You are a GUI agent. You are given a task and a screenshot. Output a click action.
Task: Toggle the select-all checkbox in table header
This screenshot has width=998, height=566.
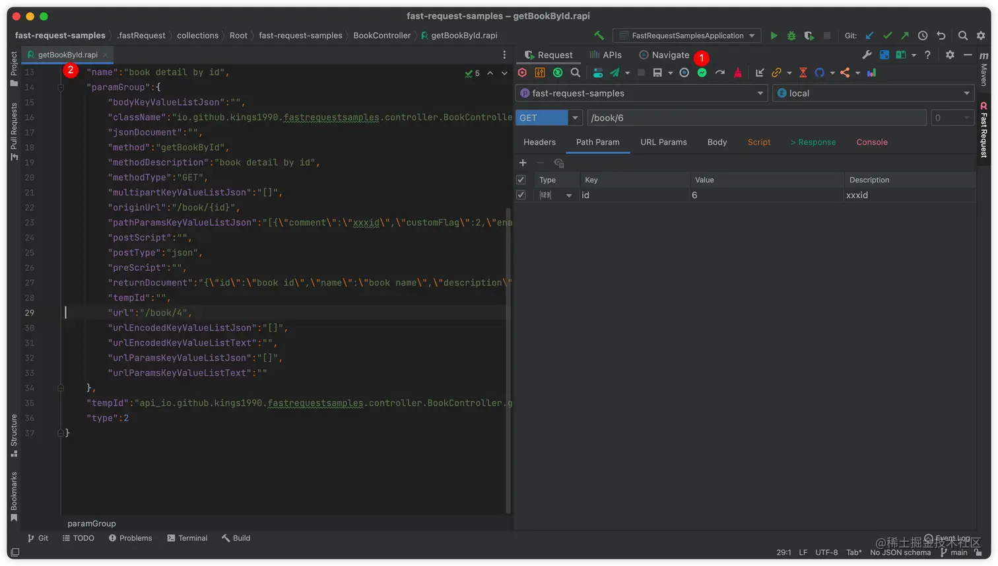[x=521, y=180]
